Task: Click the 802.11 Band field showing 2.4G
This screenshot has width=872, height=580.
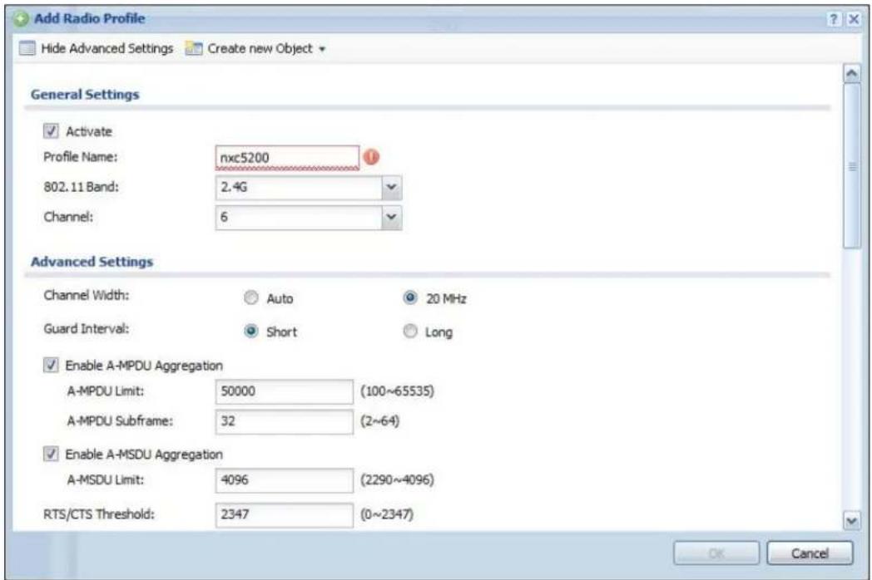Action: 299,187
